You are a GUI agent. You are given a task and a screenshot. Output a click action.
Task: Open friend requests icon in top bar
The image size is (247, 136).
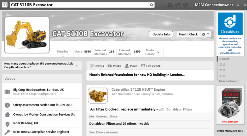pyautogui.click(x=170, y=5)
